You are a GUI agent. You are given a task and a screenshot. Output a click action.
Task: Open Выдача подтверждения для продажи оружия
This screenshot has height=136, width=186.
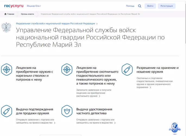pyautogui.click(x=34, y=111)
